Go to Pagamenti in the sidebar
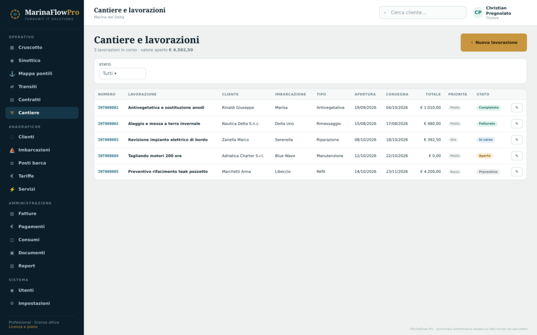The width and height of the screenshot is (537, 335). point(42,227)
